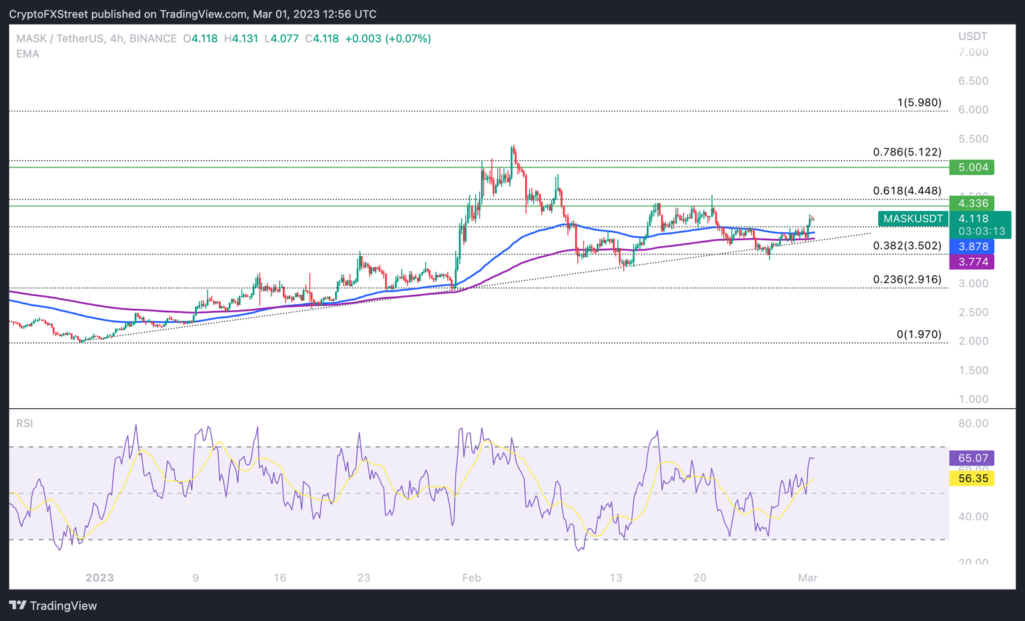Select the Mar label on the time axis

pyautogui.click(x=807, y=578)
